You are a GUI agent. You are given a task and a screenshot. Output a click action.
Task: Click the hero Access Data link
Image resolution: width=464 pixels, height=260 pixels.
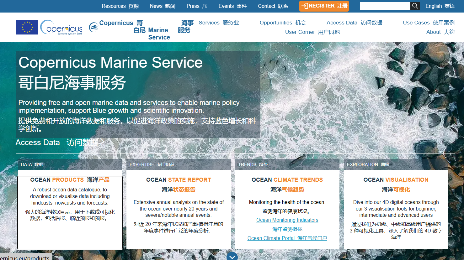[x=60, y=143]
